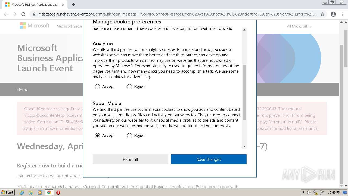
Task: Open the red antivirus taskbar icon
Action: point(58,192)
